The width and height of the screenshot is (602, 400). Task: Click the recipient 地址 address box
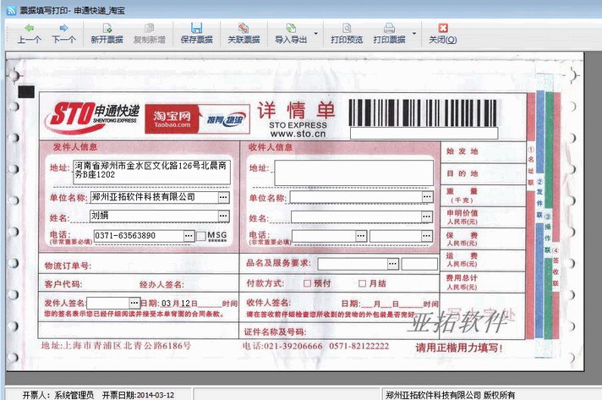[353, 173]
